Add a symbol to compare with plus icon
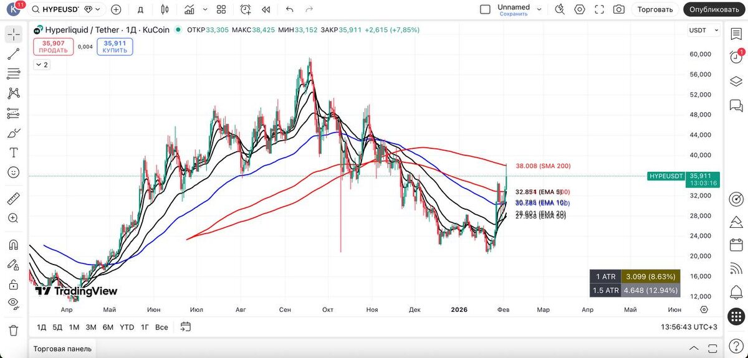The width and height of the screenshot is (748, 358). pyautogui.click(x=116, y=9)
